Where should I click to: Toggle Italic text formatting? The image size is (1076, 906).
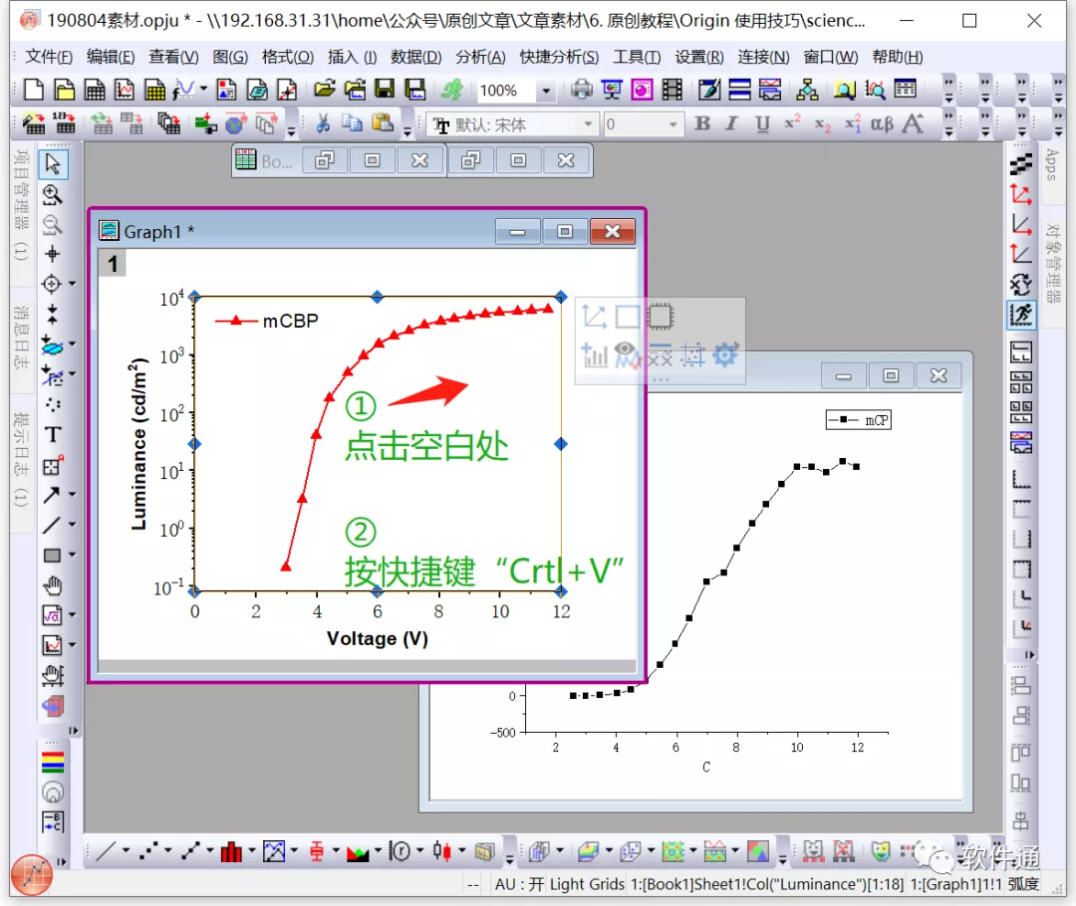click(732, 124)
